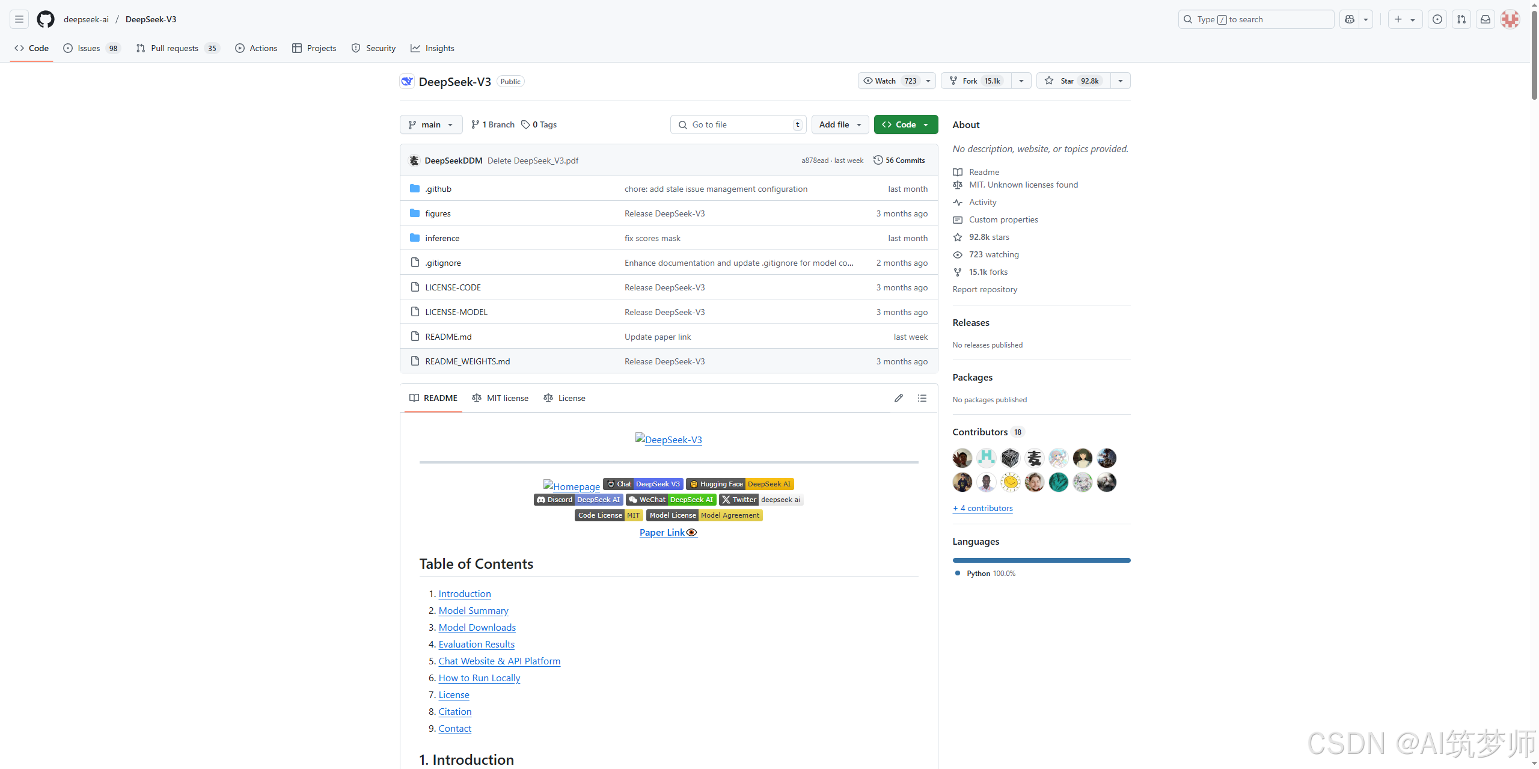The image size is (1539, 769).
Task: Click the GitHub logo home icon
Action: (x=46, y=19)
